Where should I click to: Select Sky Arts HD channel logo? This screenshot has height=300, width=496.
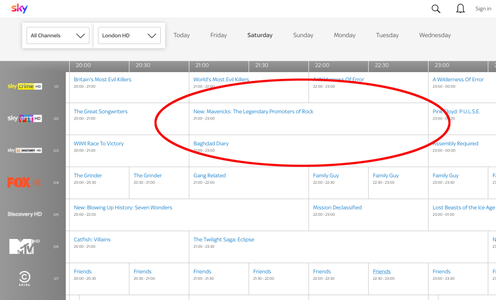(25, 119)
